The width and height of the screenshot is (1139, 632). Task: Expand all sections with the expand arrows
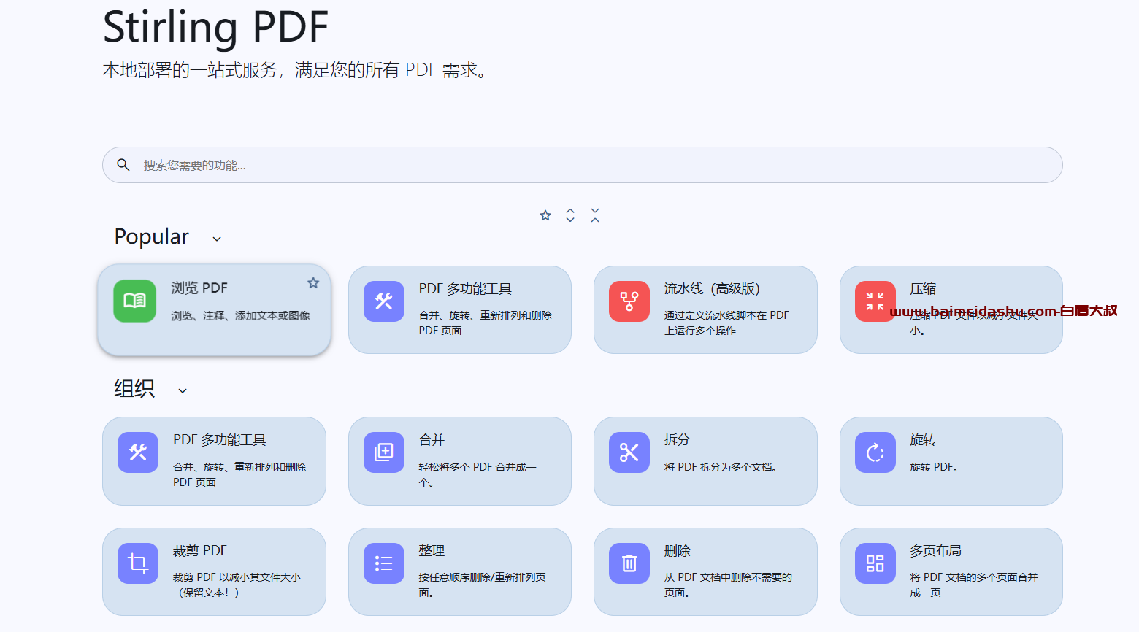(x=570, y=215)
